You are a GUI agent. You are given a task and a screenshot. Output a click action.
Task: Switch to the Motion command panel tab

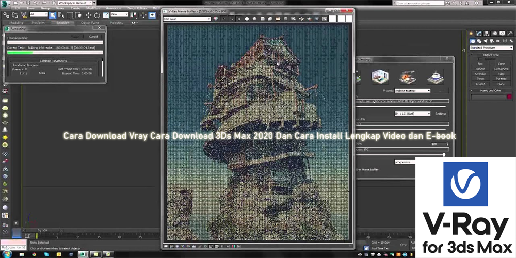pyautogui.click(x=495, y=33)
